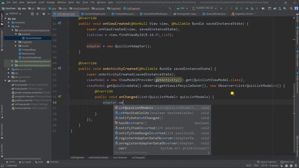Click the Debug app bug icon

tap(236, 8)
